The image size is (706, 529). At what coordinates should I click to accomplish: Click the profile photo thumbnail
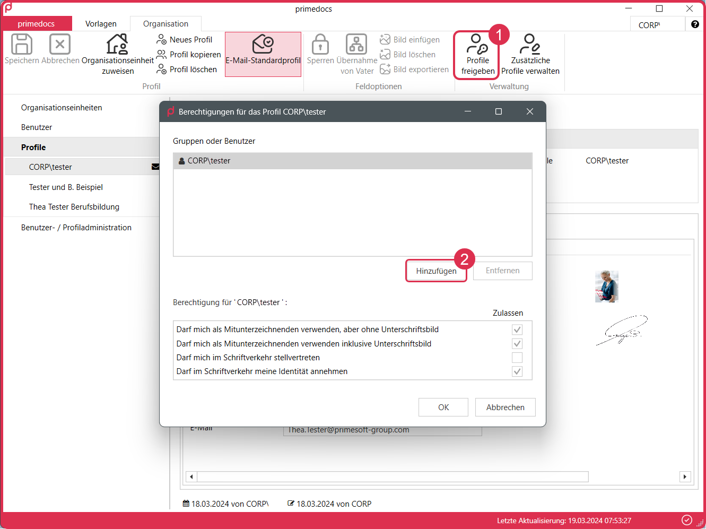tap(607, 287)
